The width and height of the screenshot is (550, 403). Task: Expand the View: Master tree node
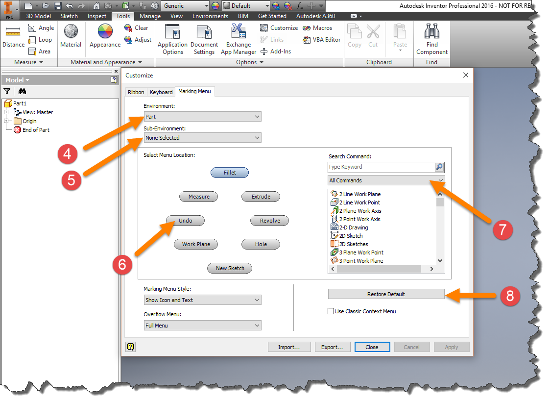coord(6,112)
